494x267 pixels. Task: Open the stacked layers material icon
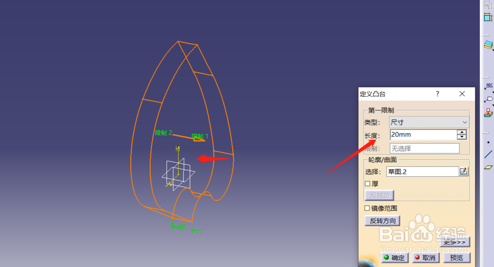click(489, 45)
